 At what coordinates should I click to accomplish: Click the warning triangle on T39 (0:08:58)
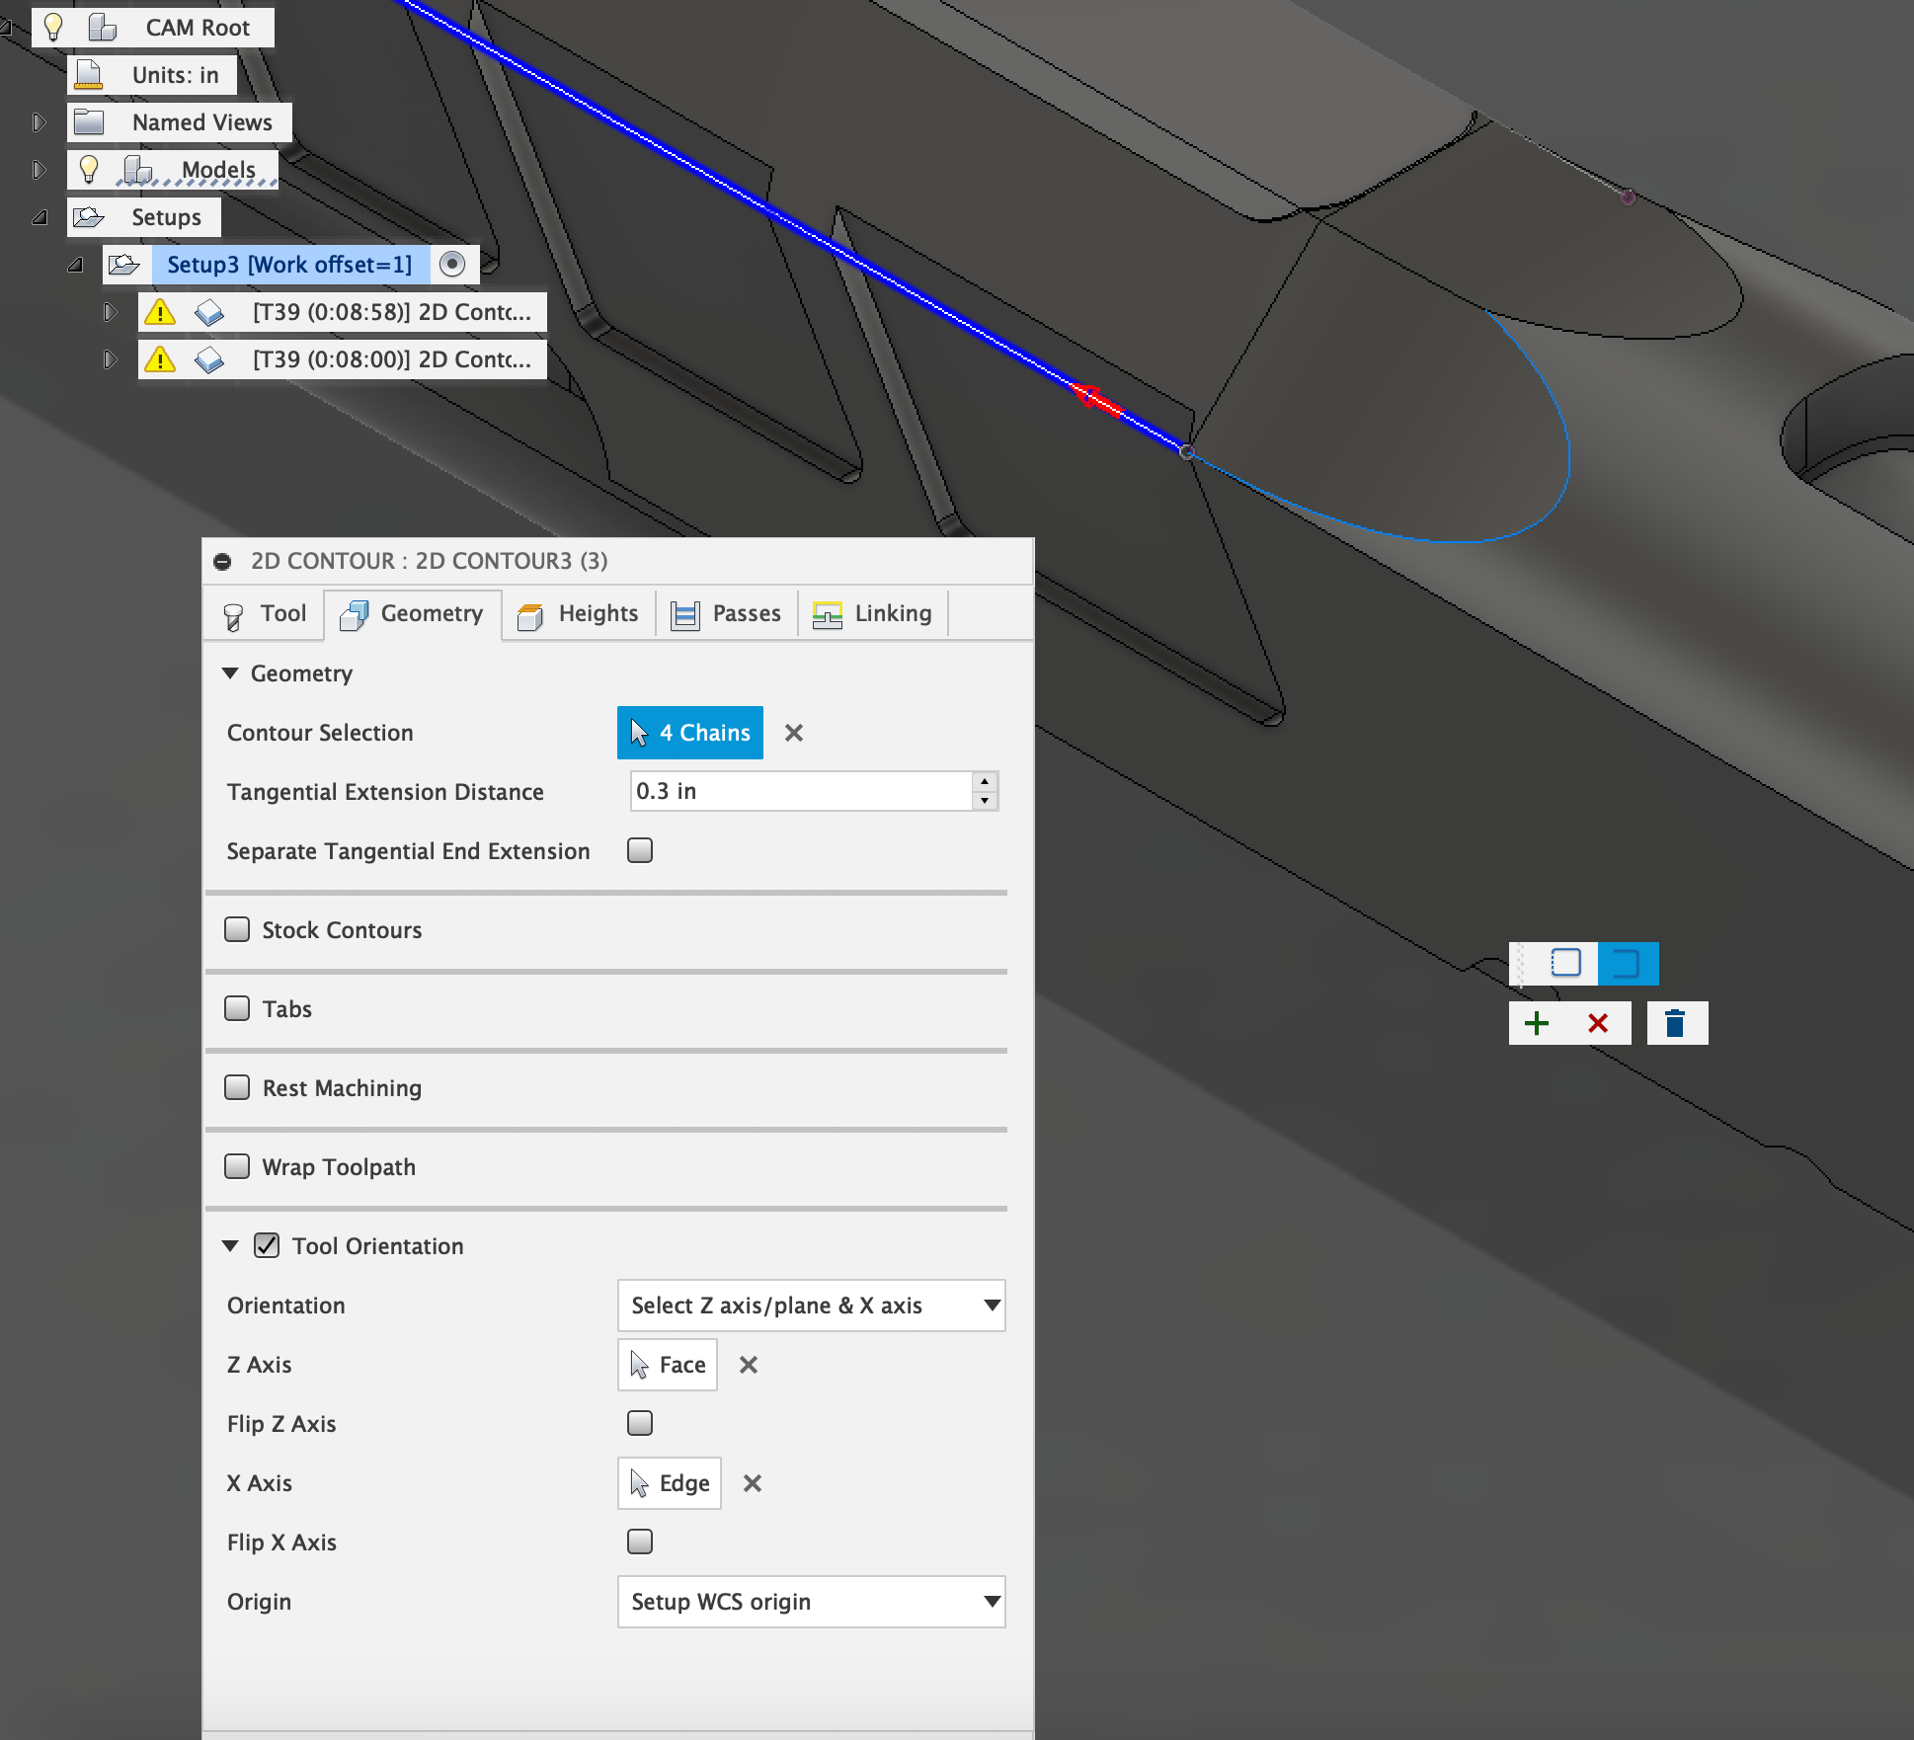coord(161,312)
